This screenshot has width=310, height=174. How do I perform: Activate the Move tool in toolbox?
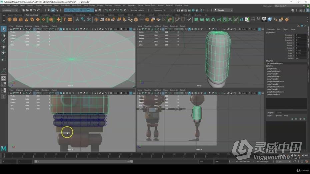tap(4, 47)
